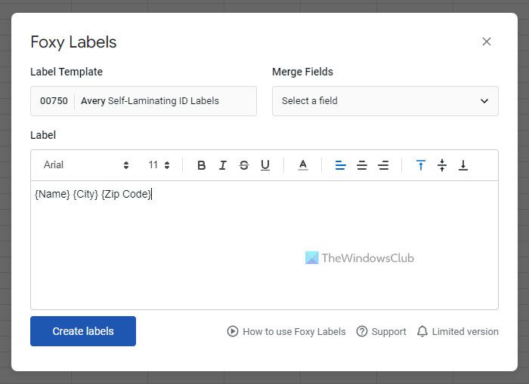Image resolution: width=529 pixels, height=384 pixels.
Task: Apply italic formatting to label text
Action: 223,165
